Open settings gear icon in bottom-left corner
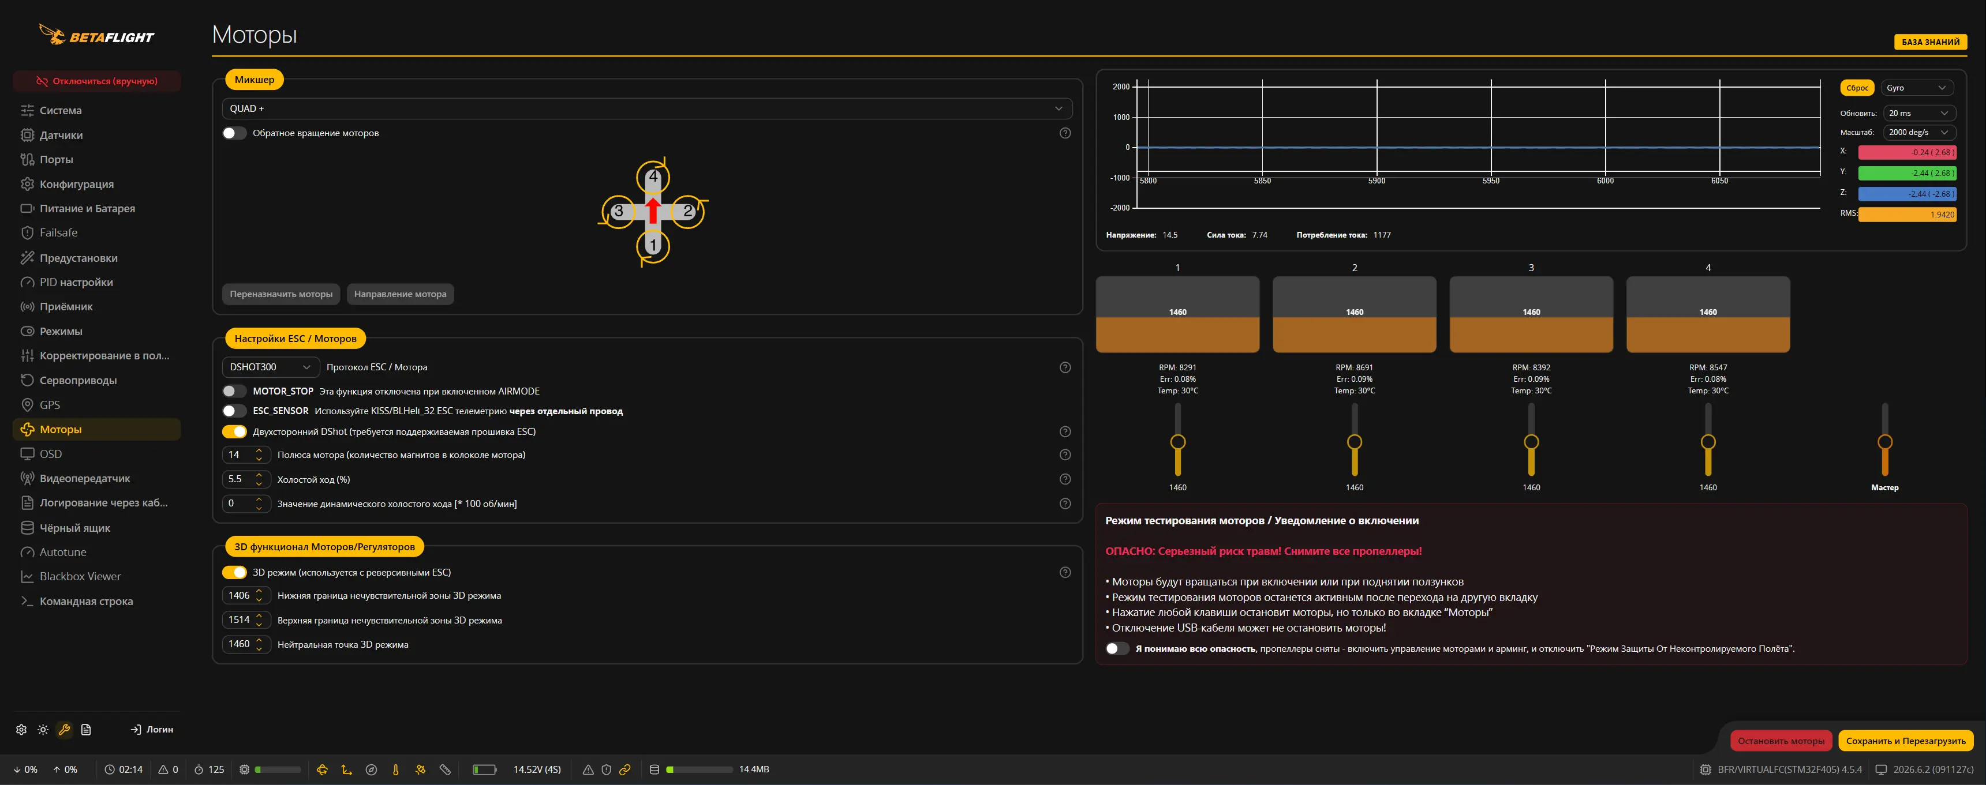The height and width of the screenshot is (785, 1986). click(x=21, y=730)
